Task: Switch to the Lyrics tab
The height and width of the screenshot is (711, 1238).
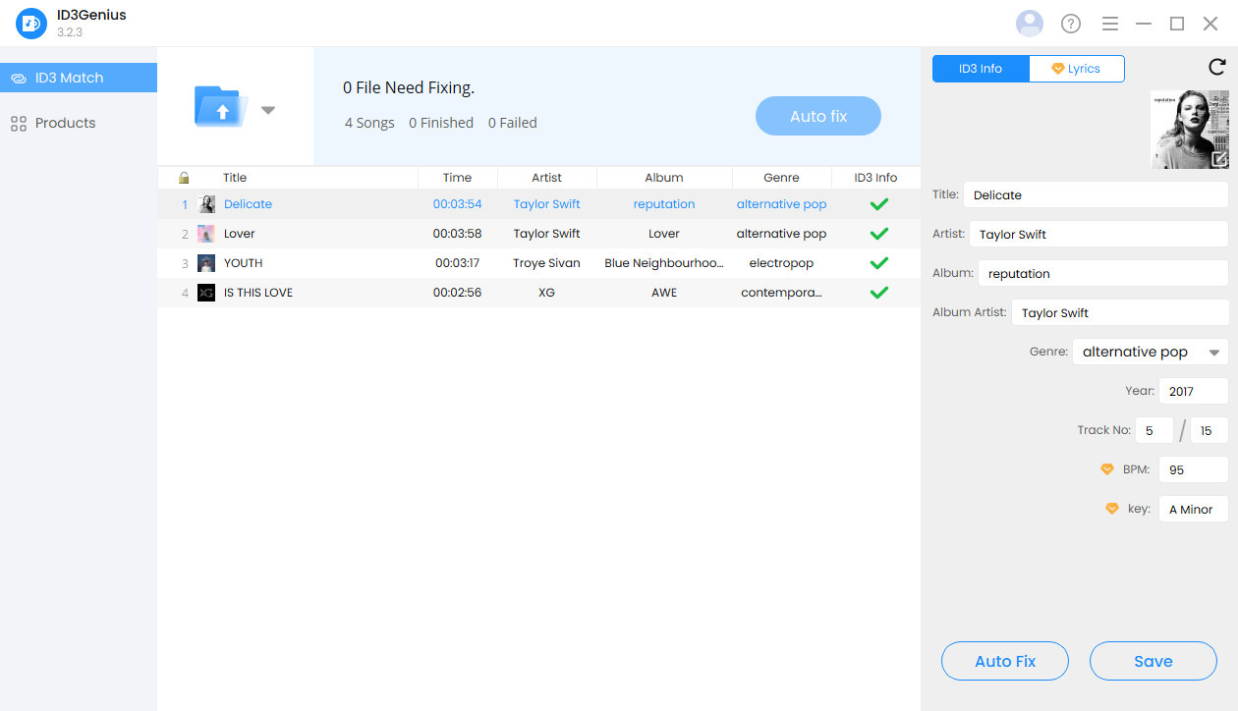Action: (x=1077, y=69)
